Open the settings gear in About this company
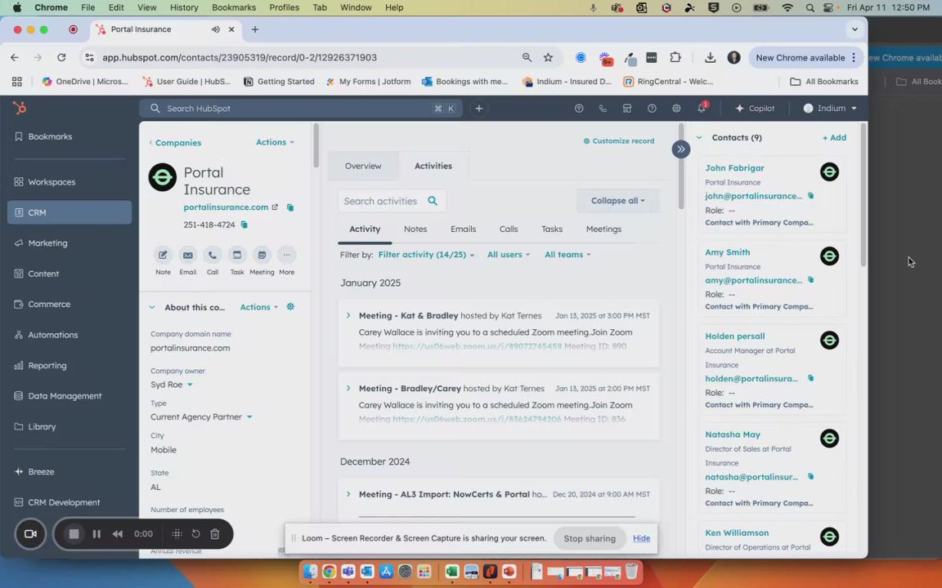Viewport: 942px width, 588px height. pyautogui.click(x=290, y=306)
